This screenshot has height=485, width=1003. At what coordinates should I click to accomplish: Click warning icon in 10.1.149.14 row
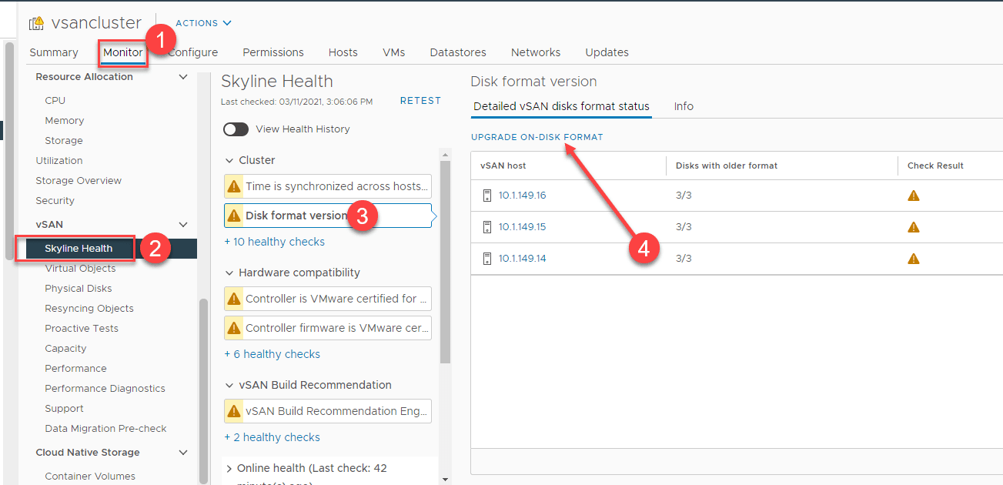[914, 259]
